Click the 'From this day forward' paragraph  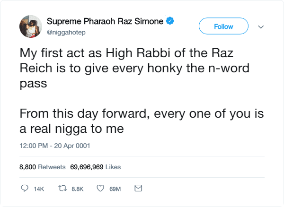pos(142,121)
